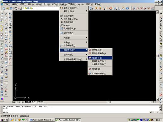The width and height of the screenshot is (163, 122).
Task: Expand the 文字(T) submenu
Action: click(74, 38)
